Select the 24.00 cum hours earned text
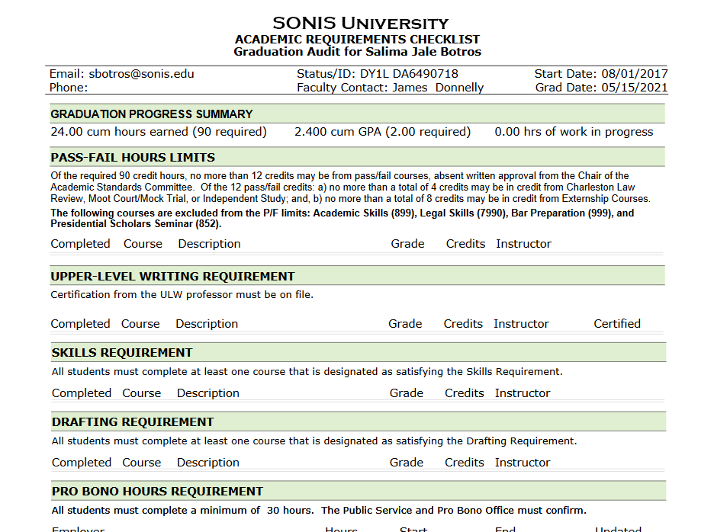714x532 pixels. click(x=159, y=132)
